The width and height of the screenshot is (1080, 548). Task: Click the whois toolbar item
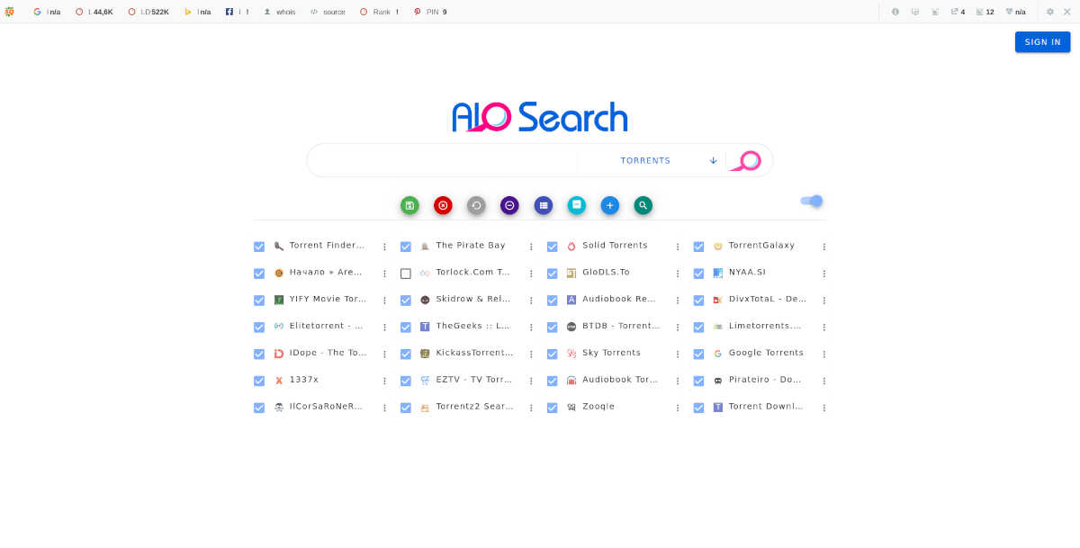[279, 12]
